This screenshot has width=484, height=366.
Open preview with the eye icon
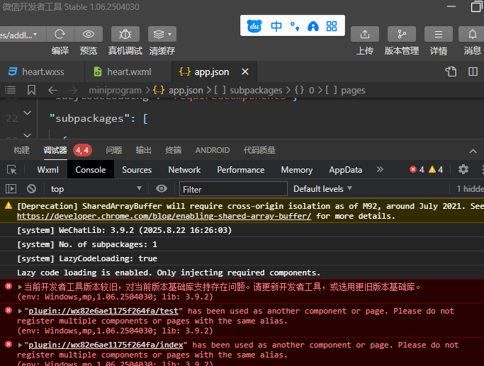coord(89,34)
